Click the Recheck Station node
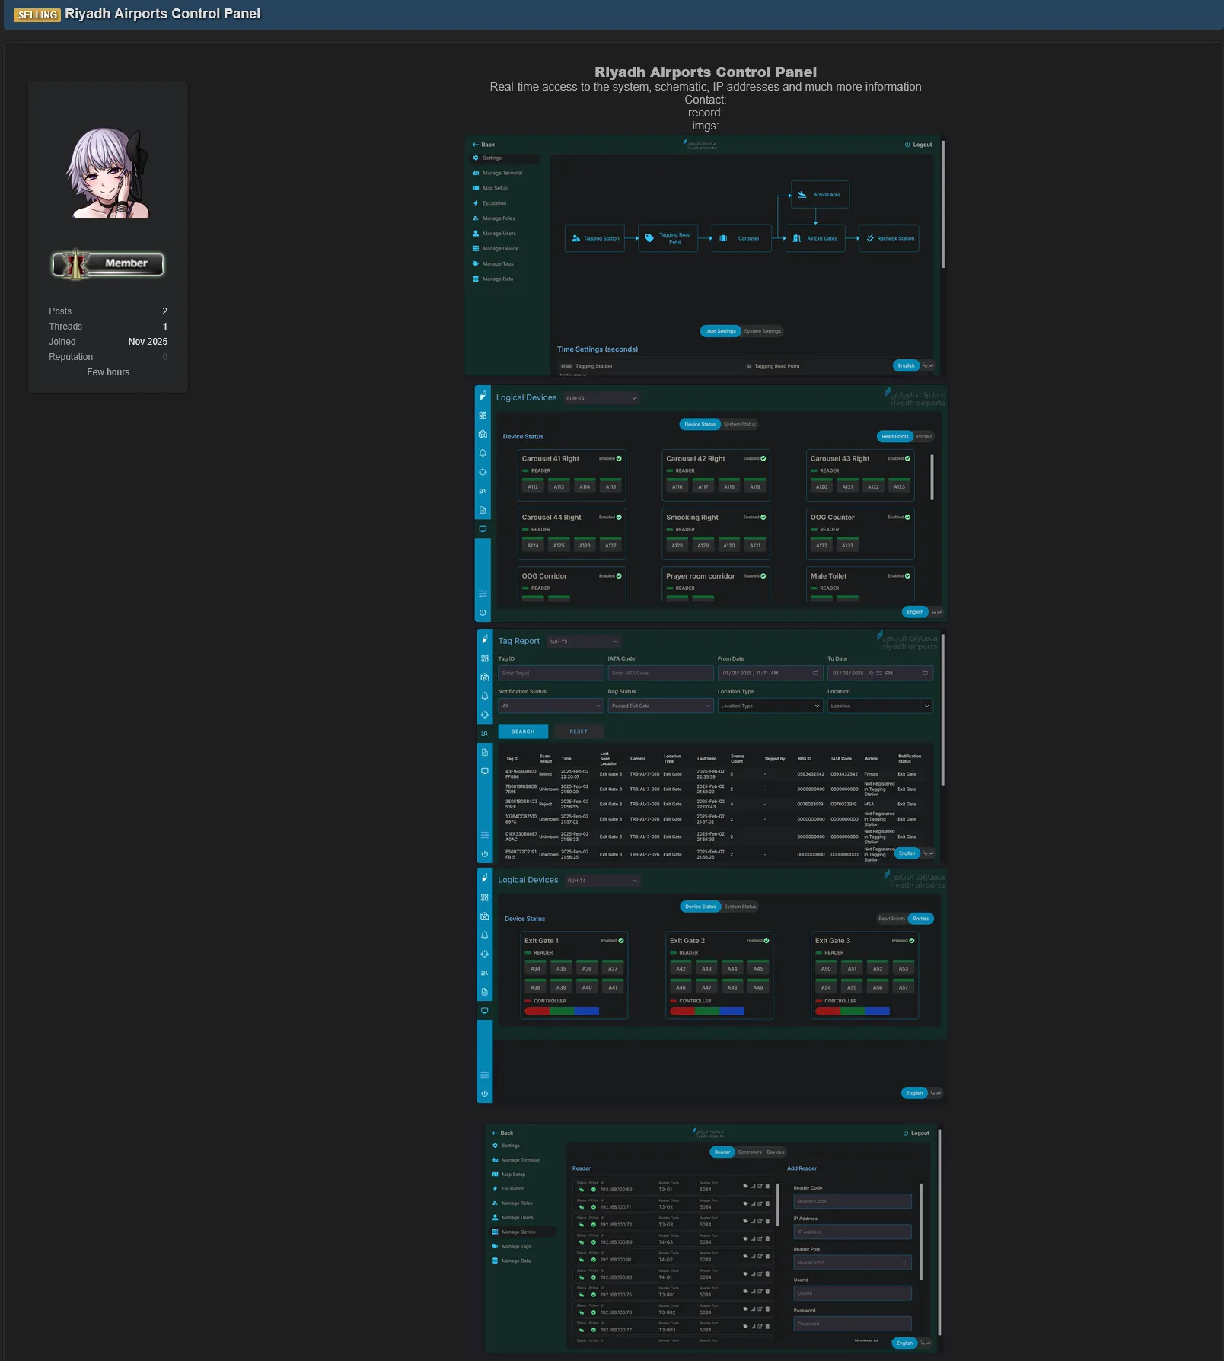 coord(888,238)
